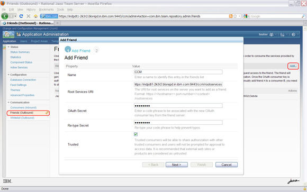The height and width of the screenshot is (192, 307).
Task: Bookmark this page with star icon
Action: pyautogui.click(x=235, y=16)
